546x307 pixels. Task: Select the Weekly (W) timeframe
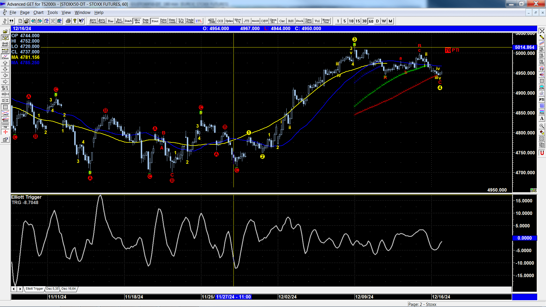(384, 21)
